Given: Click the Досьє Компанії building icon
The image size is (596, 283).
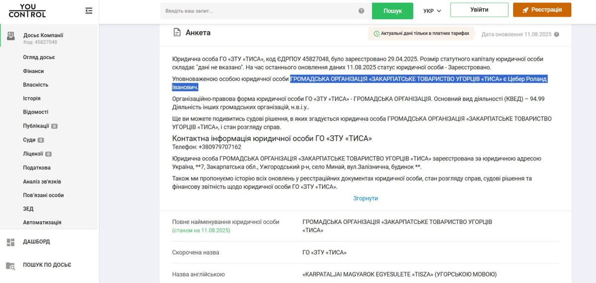Looking at the screenshot, I should 10,36.
